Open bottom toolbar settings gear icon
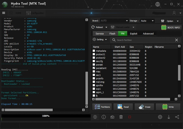 click(x=160, y=117)
